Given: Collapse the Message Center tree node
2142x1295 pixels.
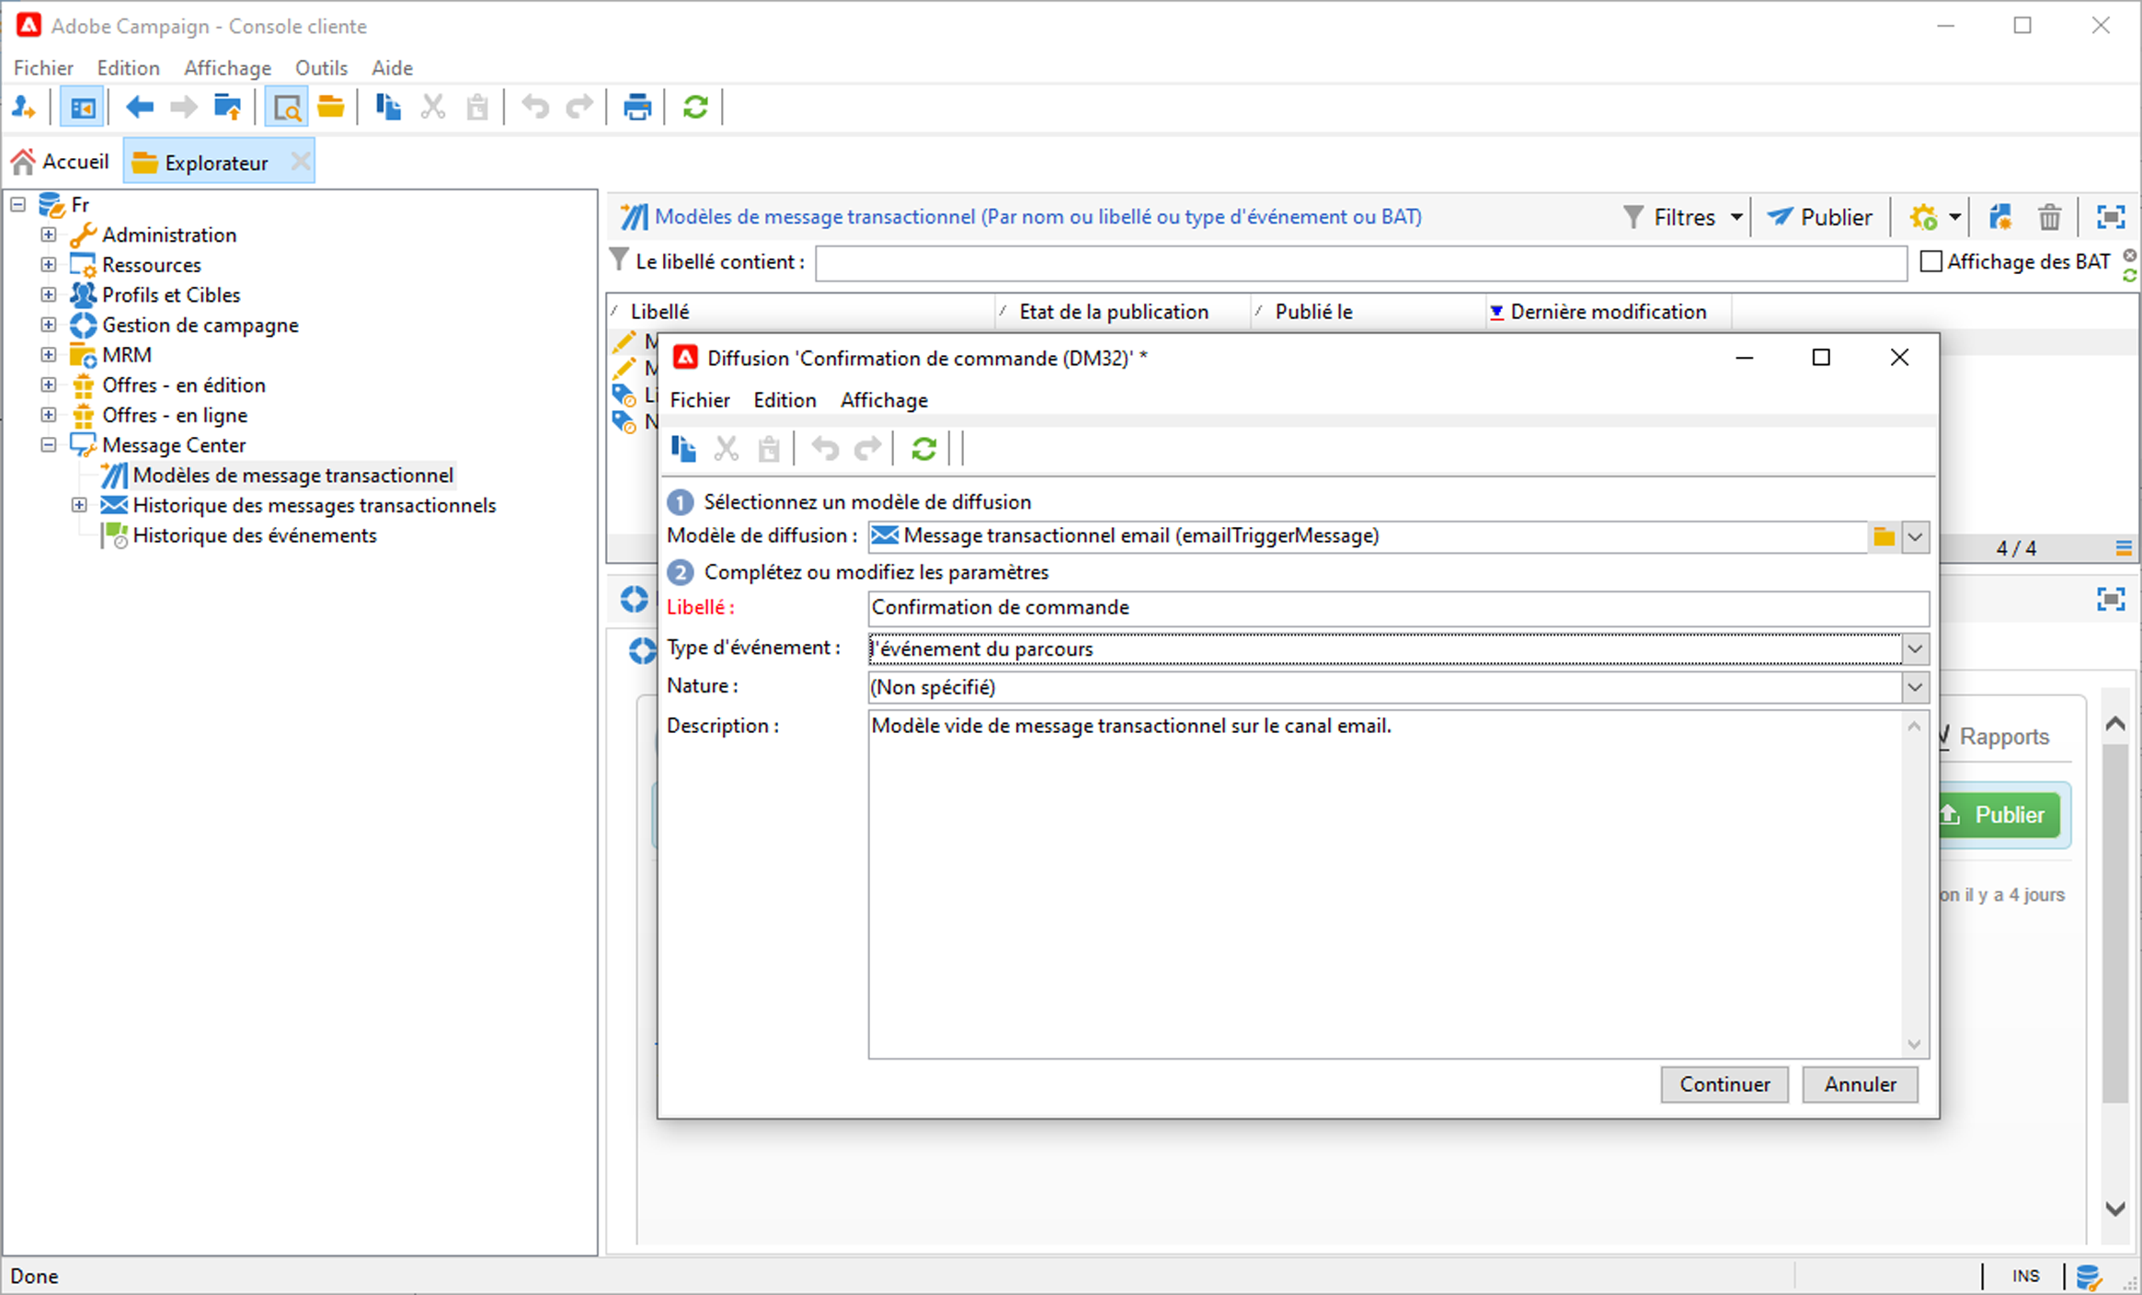Looking at the screenshot, I should 49,445.
